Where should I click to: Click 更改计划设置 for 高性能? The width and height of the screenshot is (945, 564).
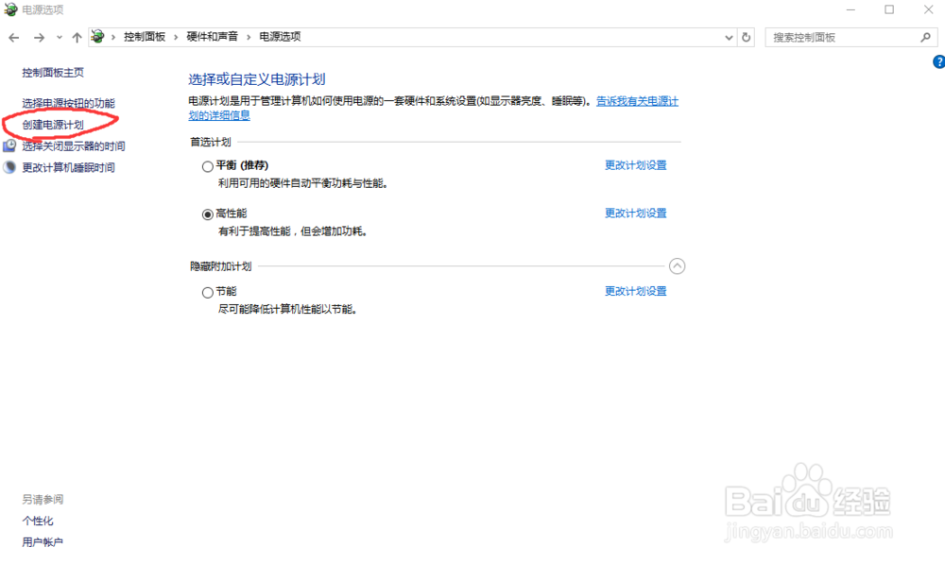(x=635, y=213)
